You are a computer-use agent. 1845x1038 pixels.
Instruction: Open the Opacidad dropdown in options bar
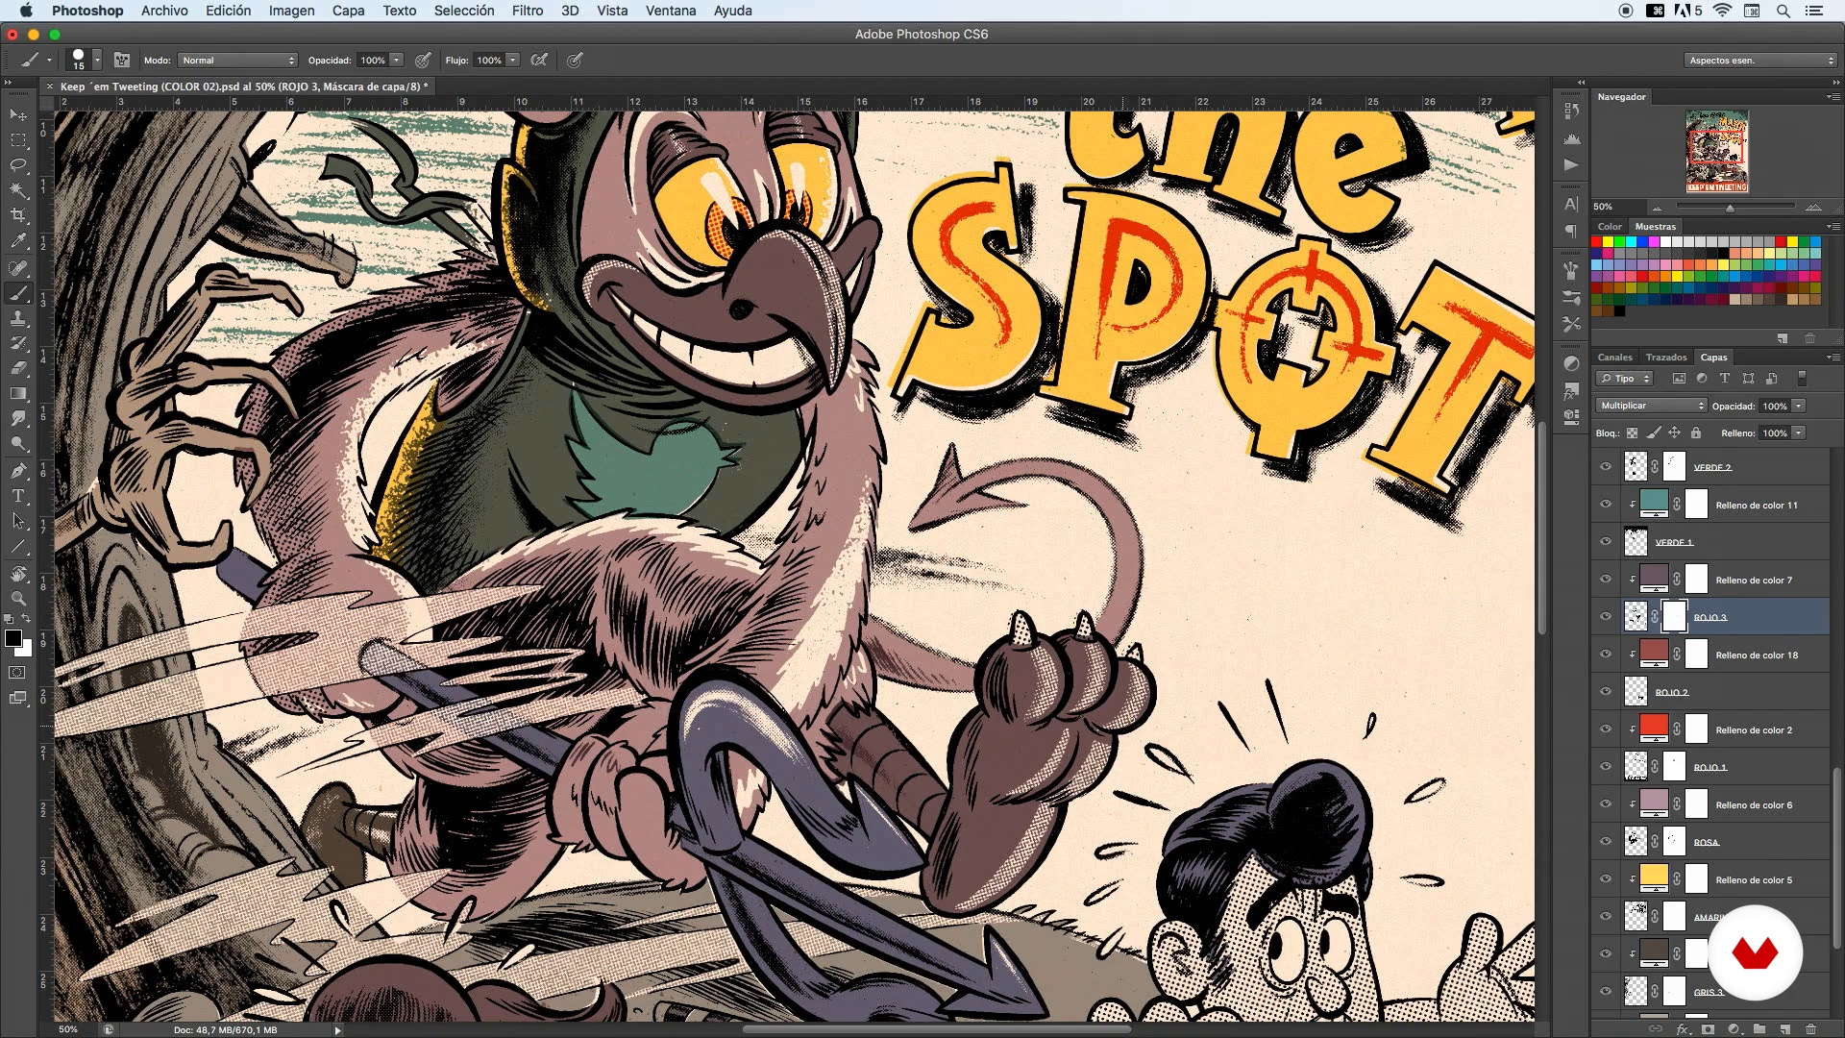(396, 60)
